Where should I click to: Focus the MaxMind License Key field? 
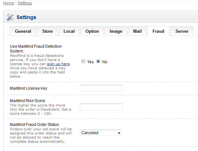click(101, 88)
